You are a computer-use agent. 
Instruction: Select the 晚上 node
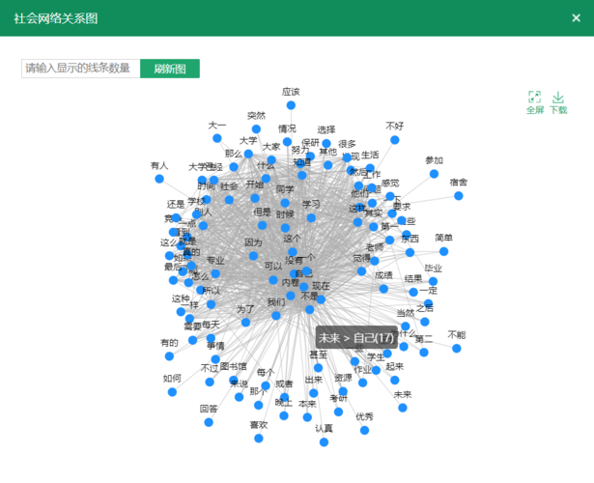click(x=284, y=416)
